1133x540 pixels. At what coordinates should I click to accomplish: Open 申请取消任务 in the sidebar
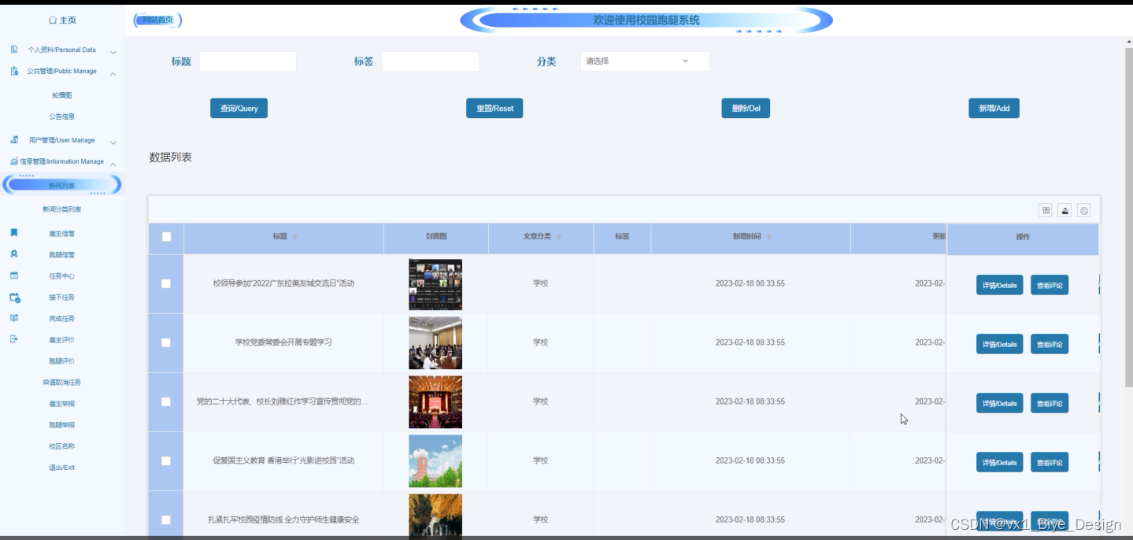point(62,383)
